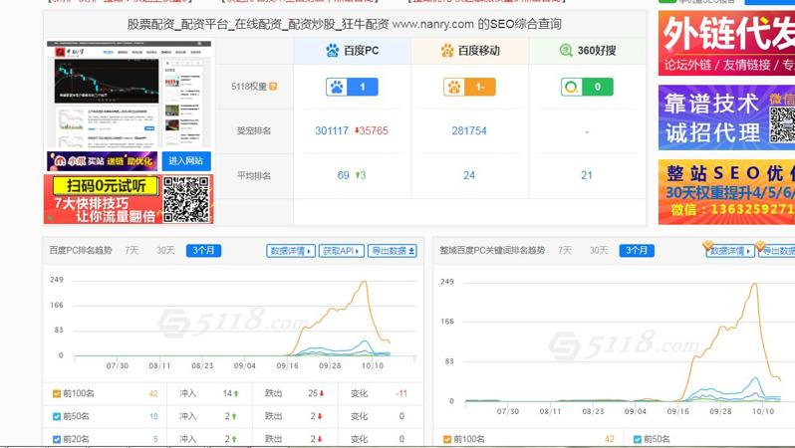The image size is (795, 448).
Task: Toggle the 前50名 checkbox in 百度PC排名趋势
Action: coord(57,416)
